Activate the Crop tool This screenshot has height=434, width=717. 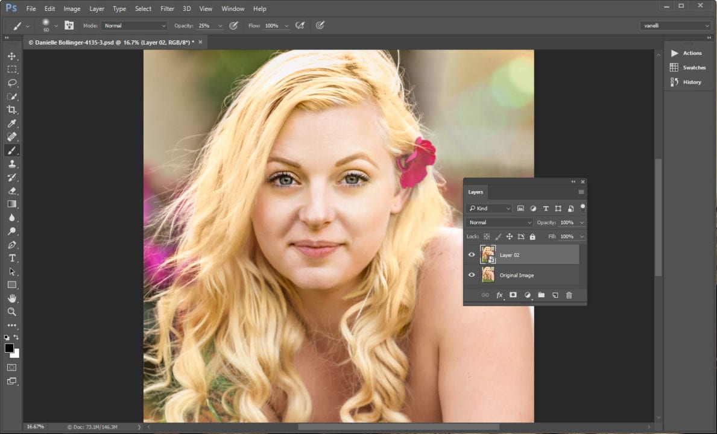tap(12, 109)
